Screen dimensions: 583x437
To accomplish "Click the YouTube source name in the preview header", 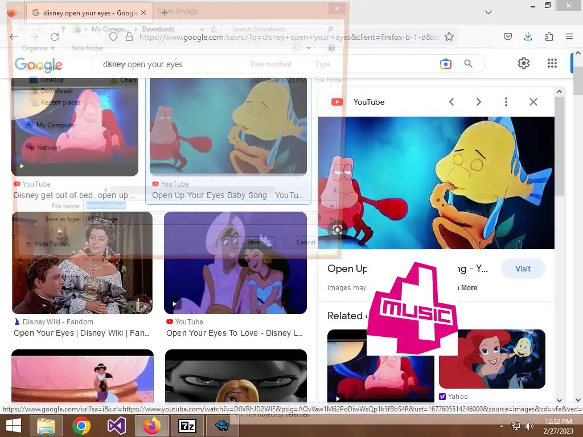I will [x=369, y=102].
